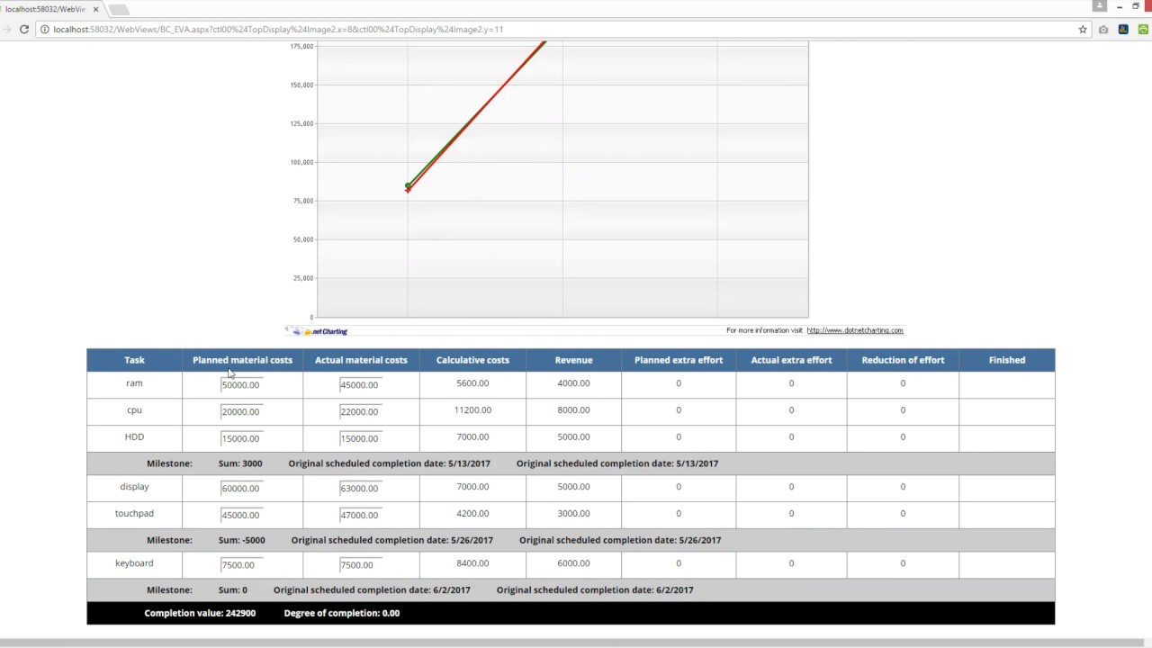Edit touchpad actual material costs 47000.00
Viewport: 1152px width, 648px height.
[360, 515]
